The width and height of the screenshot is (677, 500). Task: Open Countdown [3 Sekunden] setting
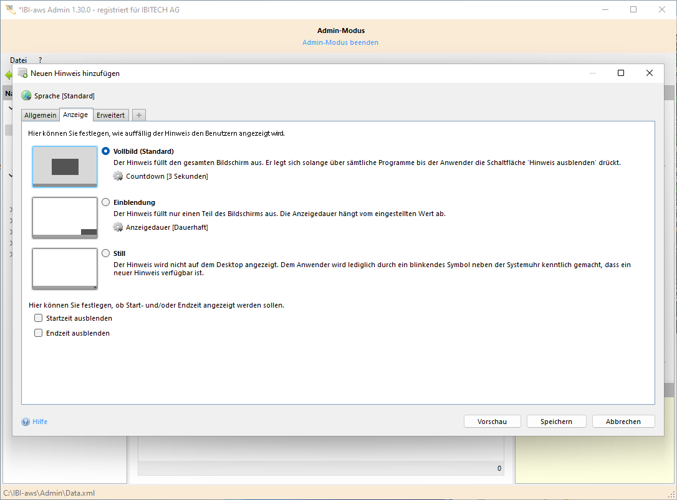tap(166, 176)
